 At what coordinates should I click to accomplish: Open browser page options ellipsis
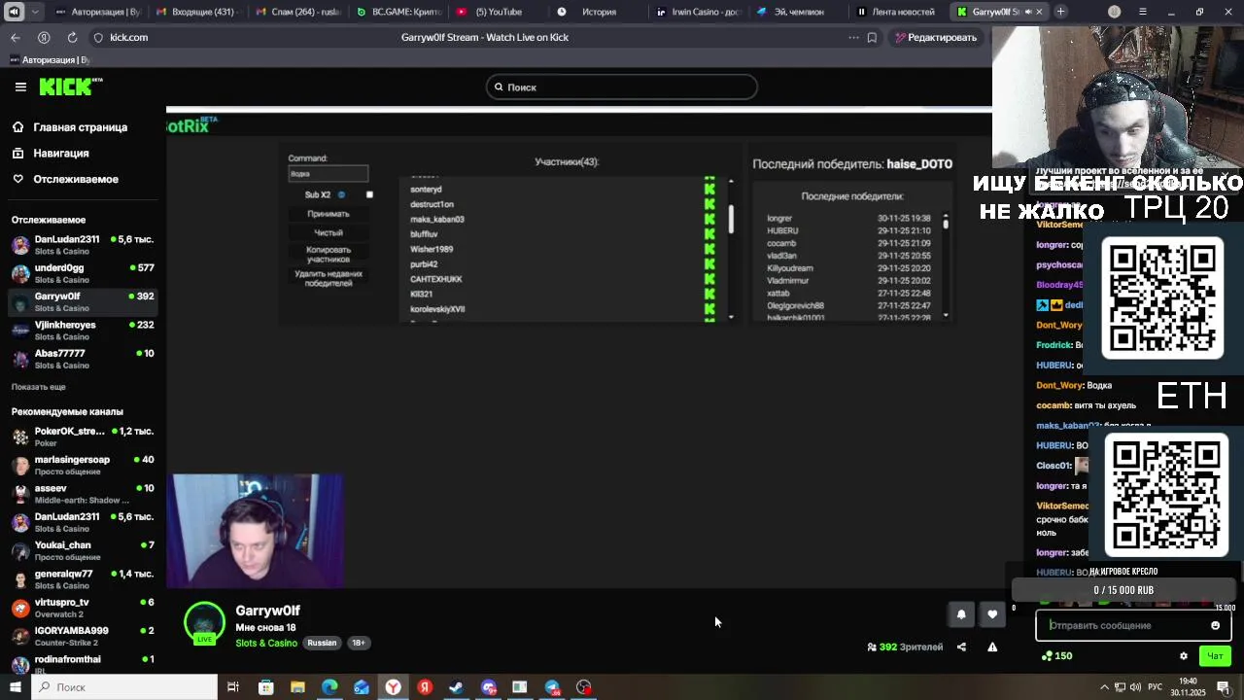[853, 37]
